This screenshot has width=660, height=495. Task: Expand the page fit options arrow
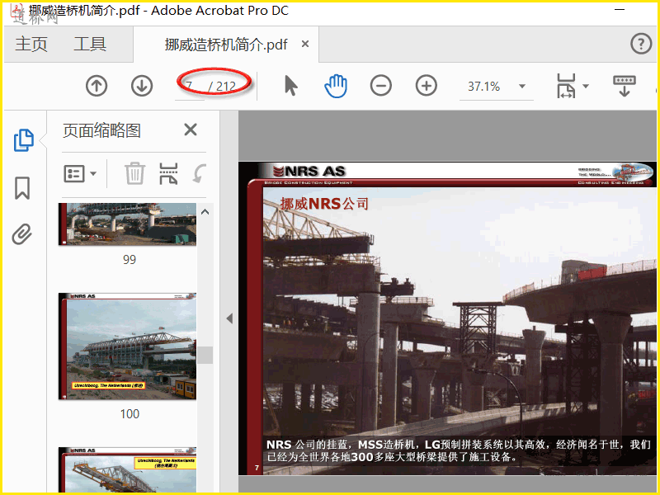(586, 87)
